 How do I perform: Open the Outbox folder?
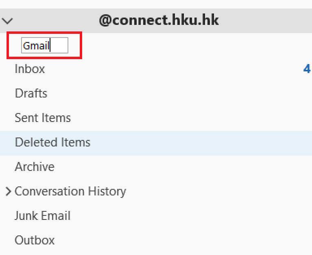click(x=35, y=240)
